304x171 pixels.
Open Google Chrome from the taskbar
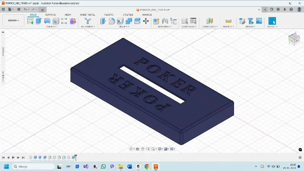pyautogui.click(x=147, y=166)
